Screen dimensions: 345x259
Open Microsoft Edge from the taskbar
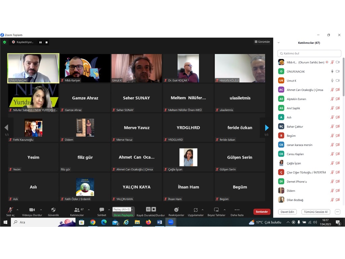[104, 222]
